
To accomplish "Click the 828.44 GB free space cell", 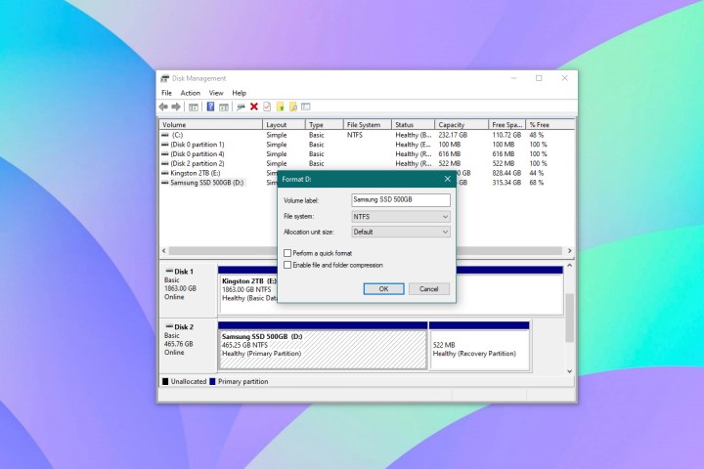I will pyautogui.click(x=506, y=173).
